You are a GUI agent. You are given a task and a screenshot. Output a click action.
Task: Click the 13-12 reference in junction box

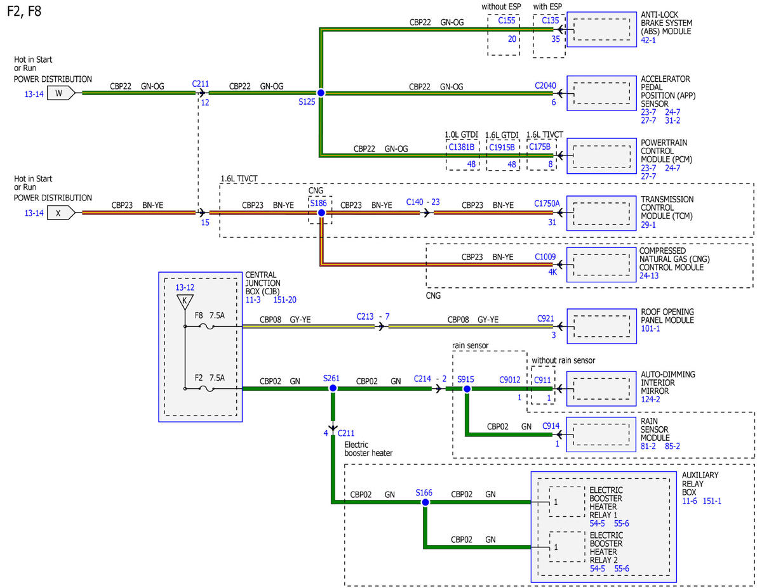pos(185,287)
